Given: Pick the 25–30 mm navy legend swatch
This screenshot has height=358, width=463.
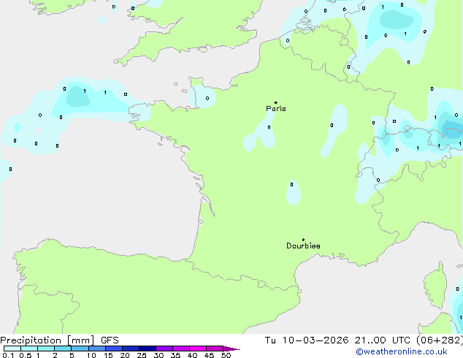Looking at the screenshot, I should (148, 349).
